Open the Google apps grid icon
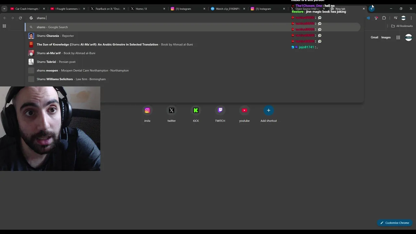 coord(398,37)
